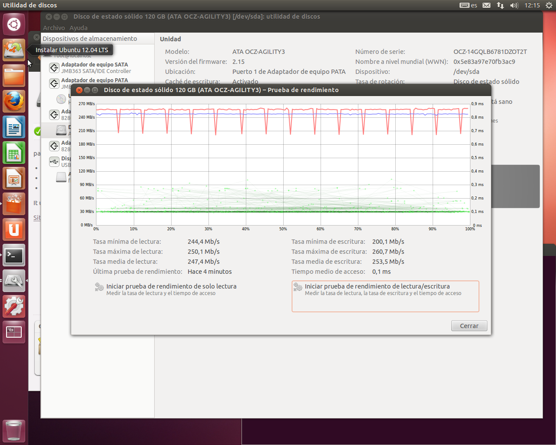Open Ubuntu Software Center shopping bag icon
The height and width of the screenshot is (445, 556).
point(14,204)
